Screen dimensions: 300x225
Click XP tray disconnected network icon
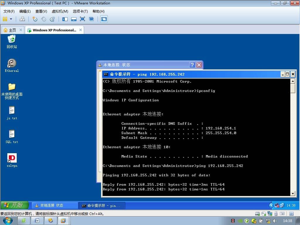click(x=277, y=205)
